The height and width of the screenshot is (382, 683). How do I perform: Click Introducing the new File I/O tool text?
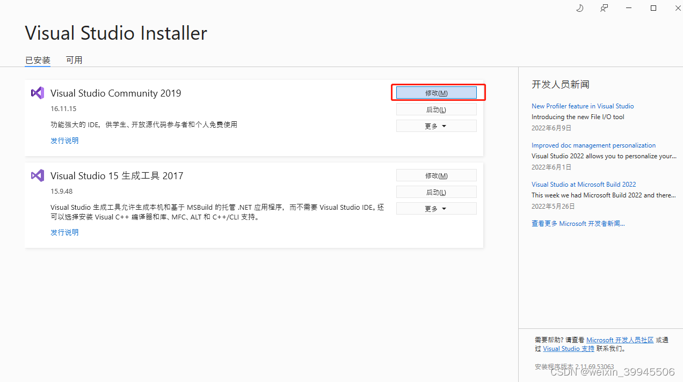[578, 117]
